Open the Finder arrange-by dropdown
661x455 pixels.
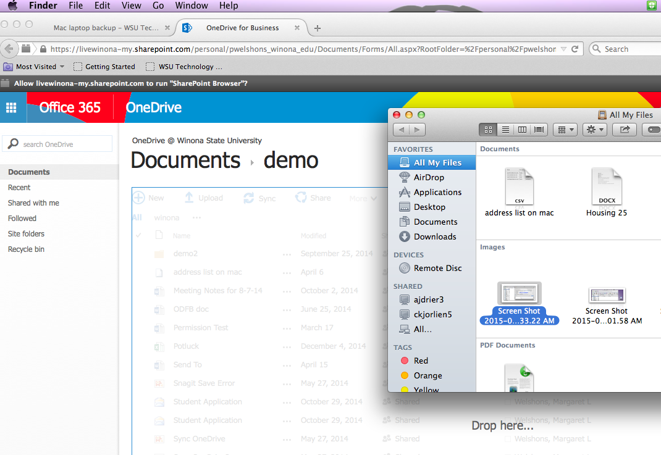coord(565,130)
